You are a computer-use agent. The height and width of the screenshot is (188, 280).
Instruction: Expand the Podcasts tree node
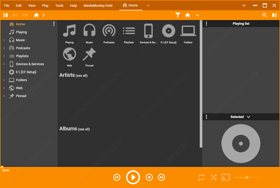pyautogui.click(x=4, y=48)
